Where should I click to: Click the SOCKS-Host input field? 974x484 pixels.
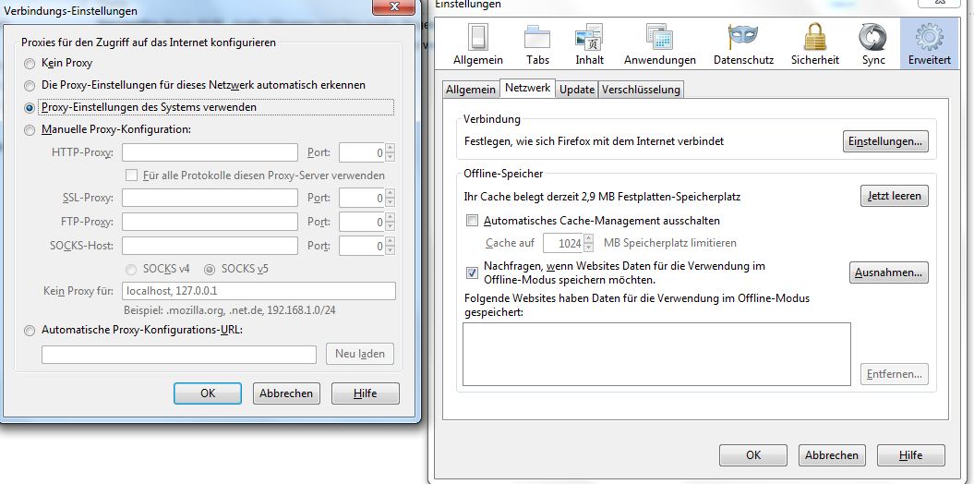point(210,246)
